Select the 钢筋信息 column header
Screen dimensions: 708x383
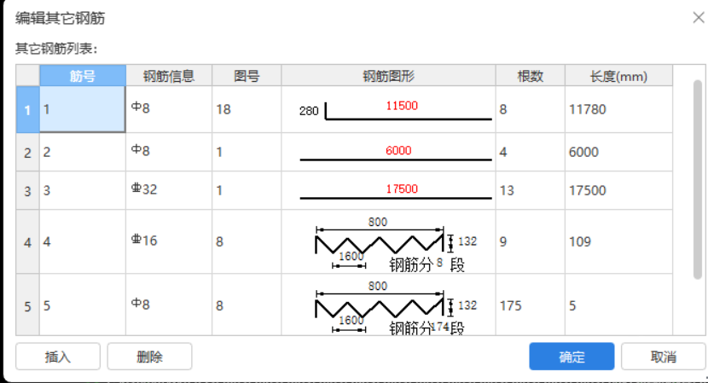[169, 75]
